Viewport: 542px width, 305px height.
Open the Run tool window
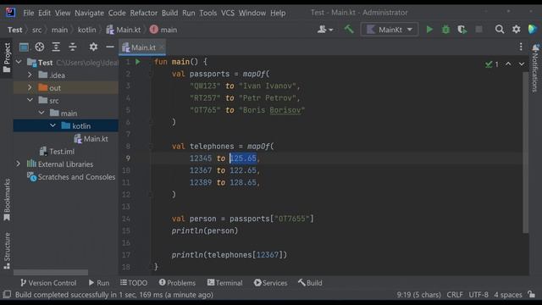99,283
